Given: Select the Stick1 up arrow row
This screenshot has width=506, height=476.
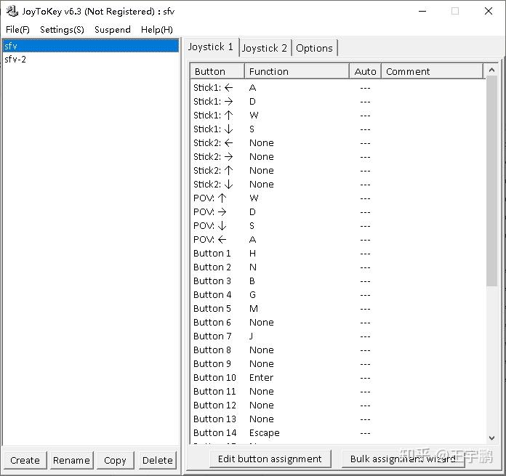Looking at the screenshot, I should click(338, 116).
